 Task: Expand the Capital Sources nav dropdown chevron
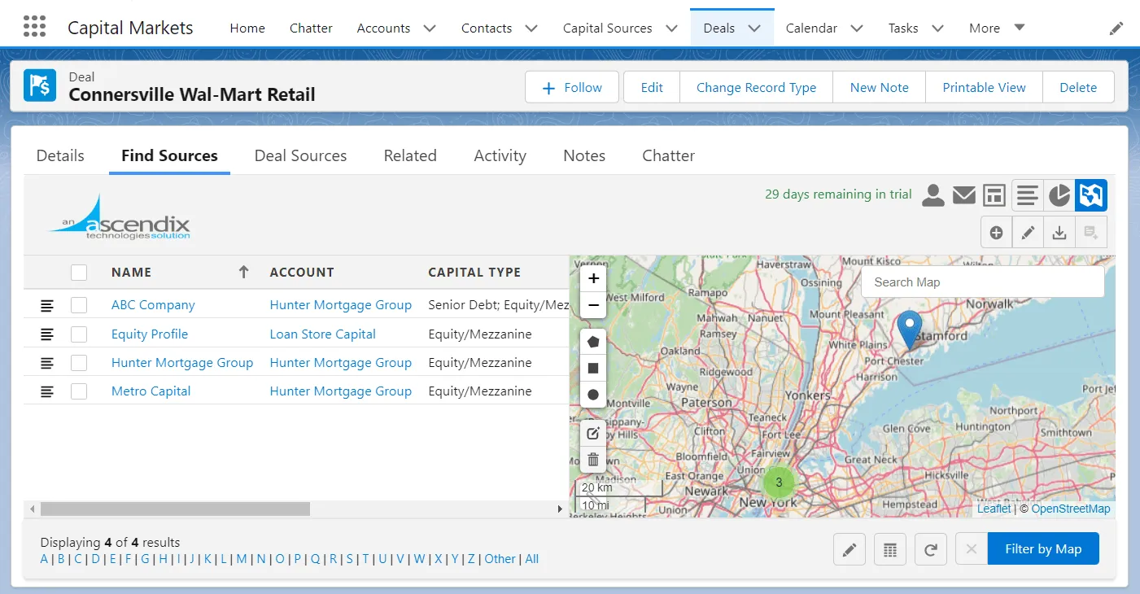[x=671, y=28]
